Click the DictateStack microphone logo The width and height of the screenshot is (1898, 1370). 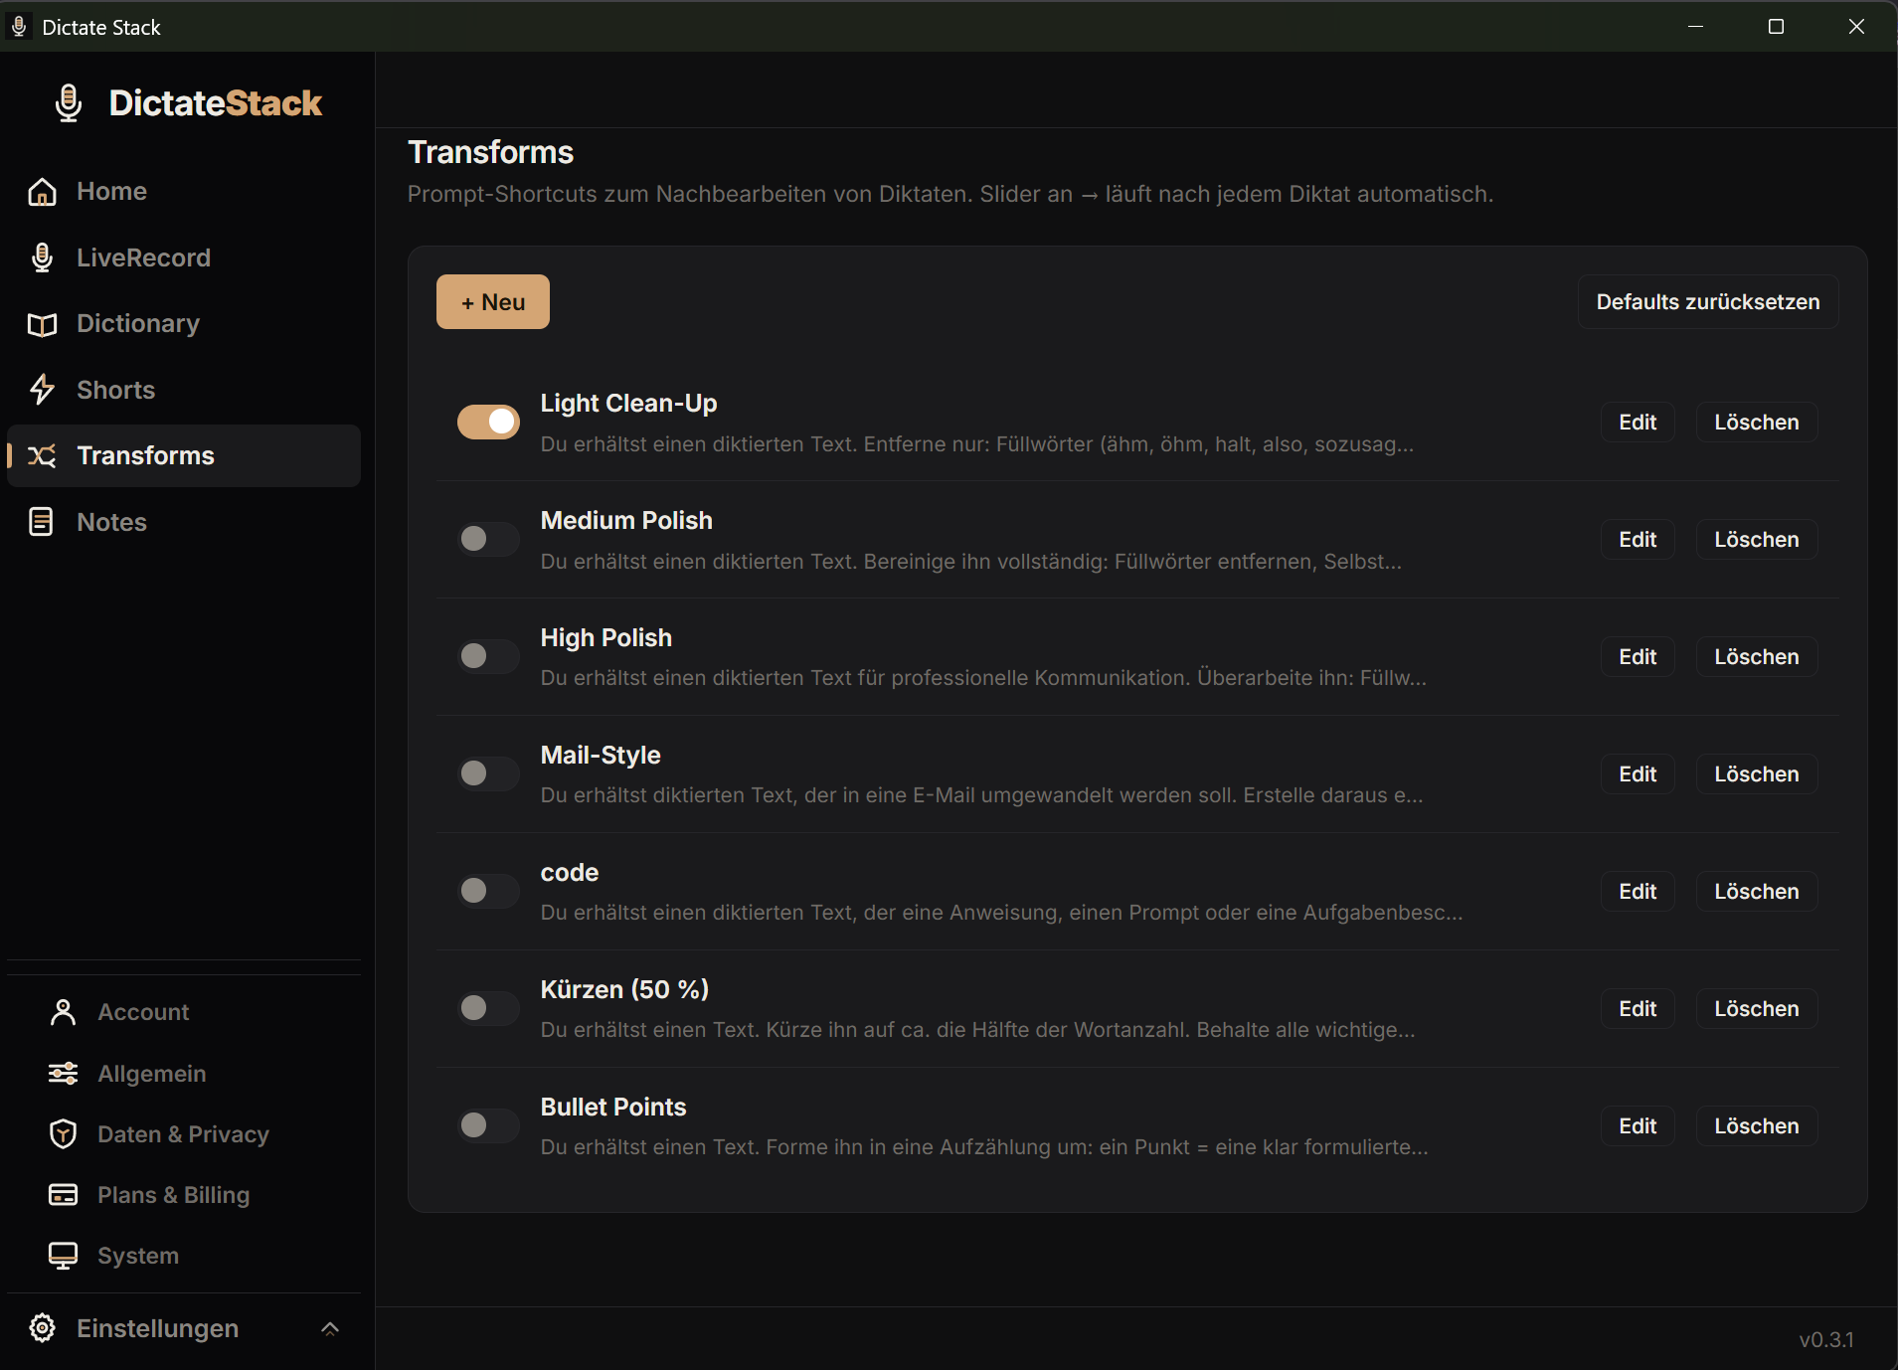tap(69, 103)
